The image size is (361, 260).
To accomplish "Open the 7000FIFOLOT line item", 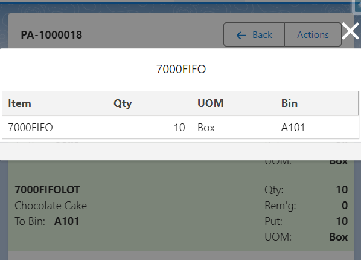I will click(181, 213).
